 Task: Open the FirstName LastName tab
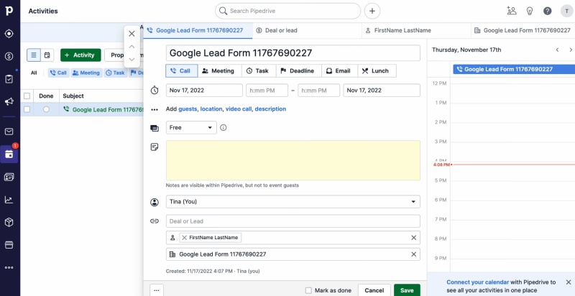tap(416, 30)
